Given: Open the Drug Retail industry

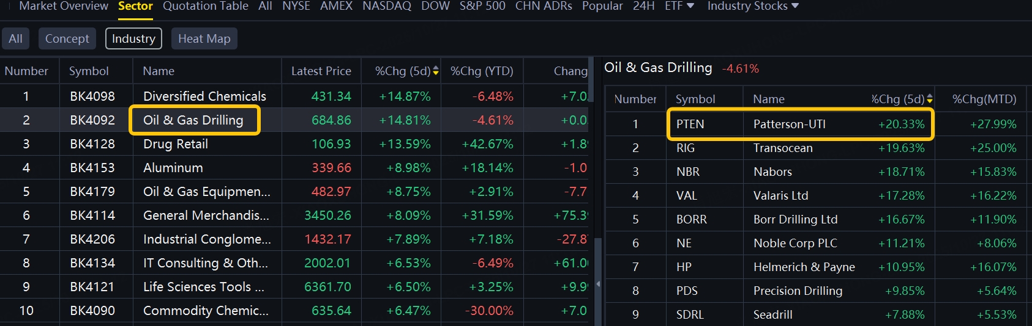Looking at the screenshot, I should pyautogui.click(x=176, y=144).
